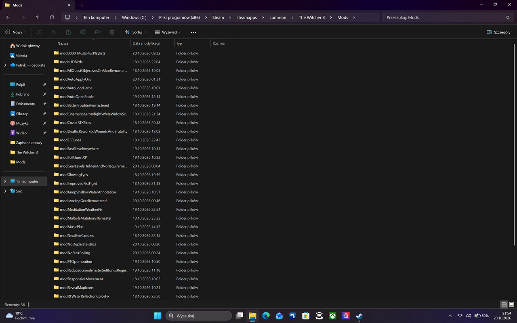Click the Delete trash icon in toolbar
This screenshot has height=323, width=517.
click(x=112, y=32)
